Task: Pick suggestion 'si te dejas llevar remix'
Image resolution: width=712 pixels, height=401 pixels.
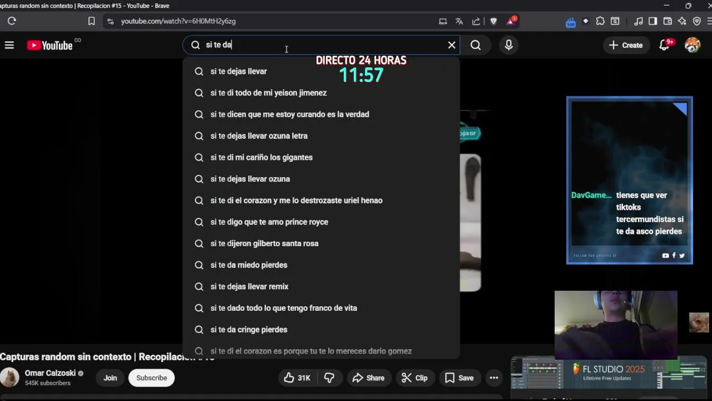Action: point(322,286)
